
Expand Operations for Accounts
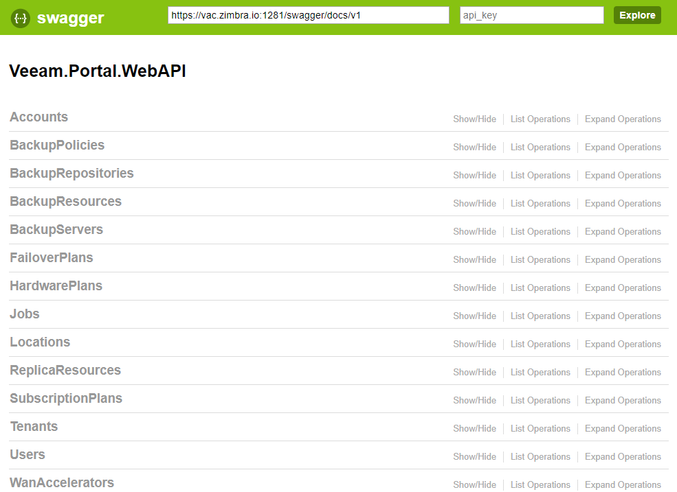pos(623,119)
